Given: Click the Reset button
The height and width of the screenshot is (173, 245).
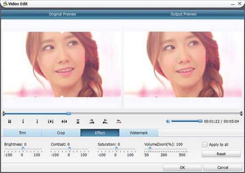Looking at the screenshot, I should 221,154.
